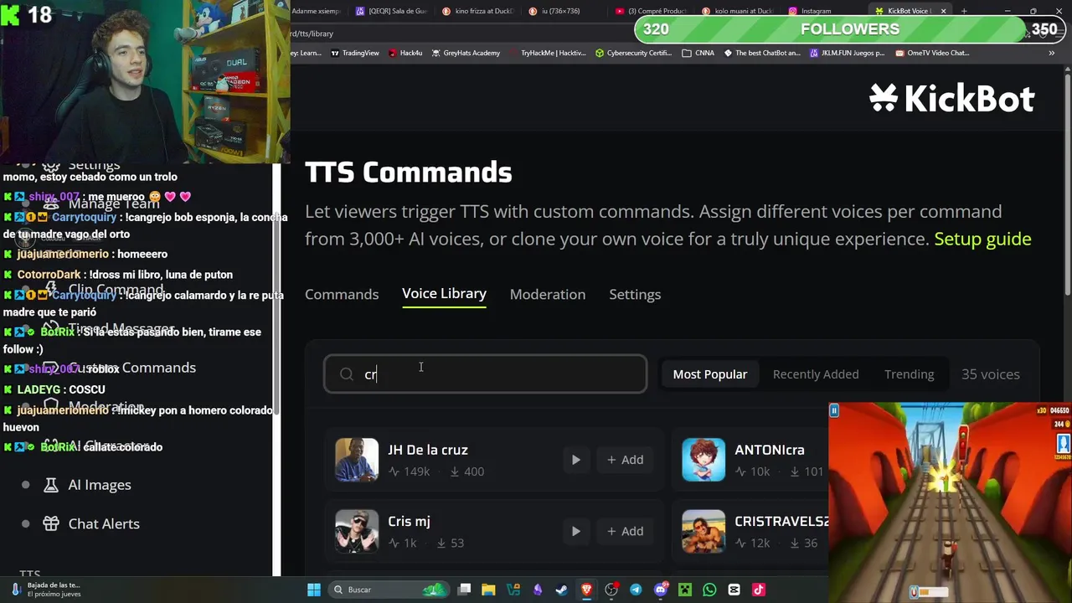
Task: Open JKLM.FUN Juegos bookmark
Action: (x=846, y=53)
